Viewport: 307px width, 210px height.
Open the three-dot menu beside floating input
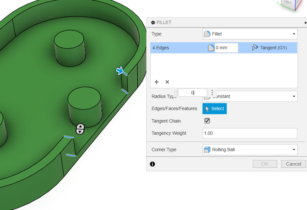(212, 93)
